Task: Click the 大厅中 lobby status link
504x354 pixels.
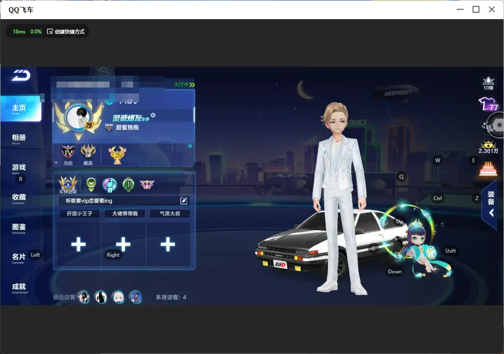Action: [x=184, y=84]
